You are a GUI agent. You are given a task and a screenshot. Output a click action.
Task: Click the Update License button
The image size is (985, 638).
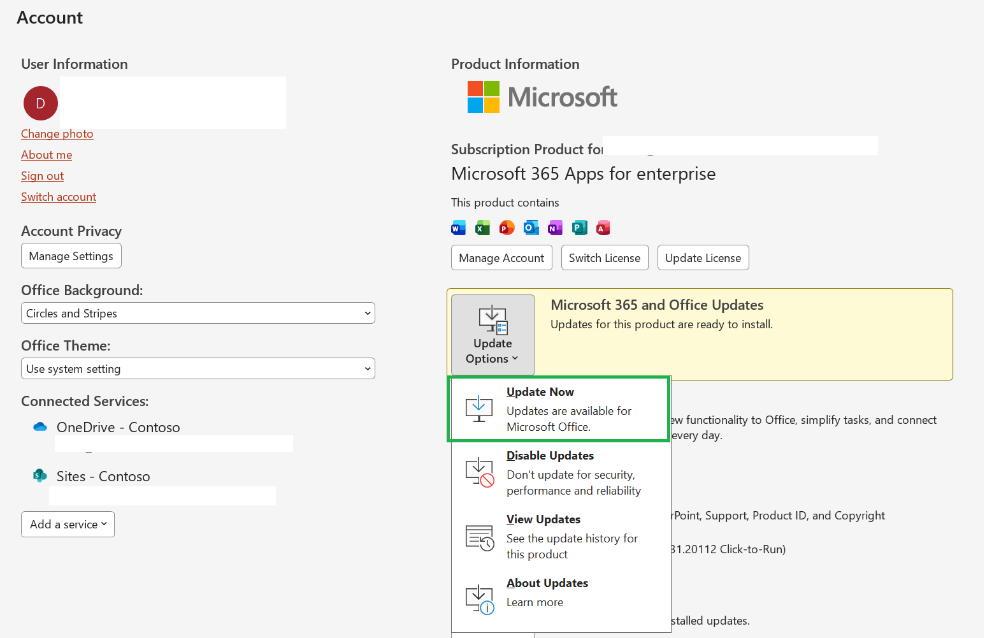pyautogui.click(x=703, y=257)
